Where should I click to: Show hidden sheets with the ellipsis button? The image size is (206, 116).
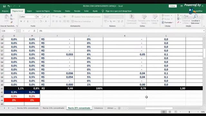click(13, 108)
